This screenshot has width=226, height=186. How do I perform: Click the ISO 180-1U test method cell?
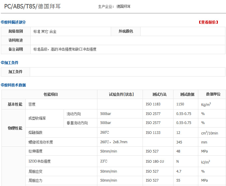tap(155, 161)
